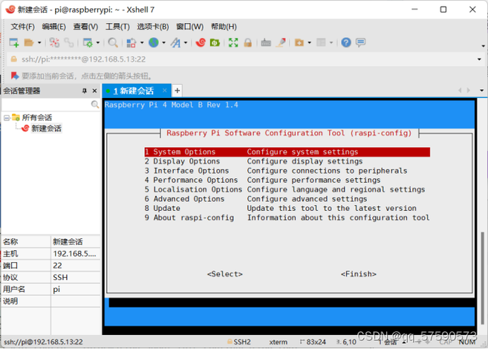Collapse the 所有会话 tree node
Image resolution: width=488 pixels, height=349 pixels.
point(7,117)
